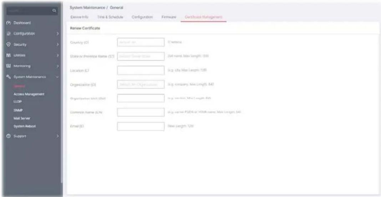Click the Common Name (CN) field

tap(141, 112)
